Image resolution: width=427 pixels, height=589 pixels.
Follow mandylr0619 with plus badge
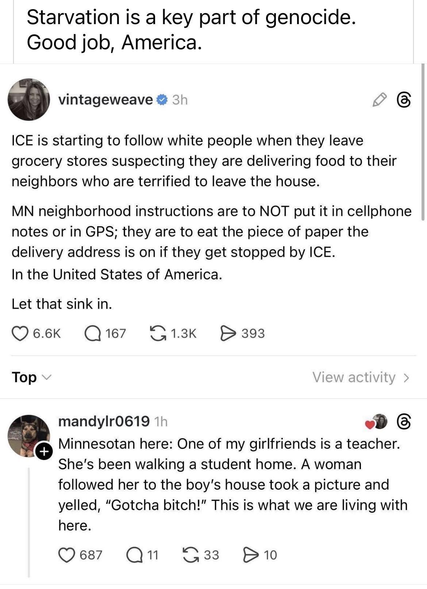43,452
